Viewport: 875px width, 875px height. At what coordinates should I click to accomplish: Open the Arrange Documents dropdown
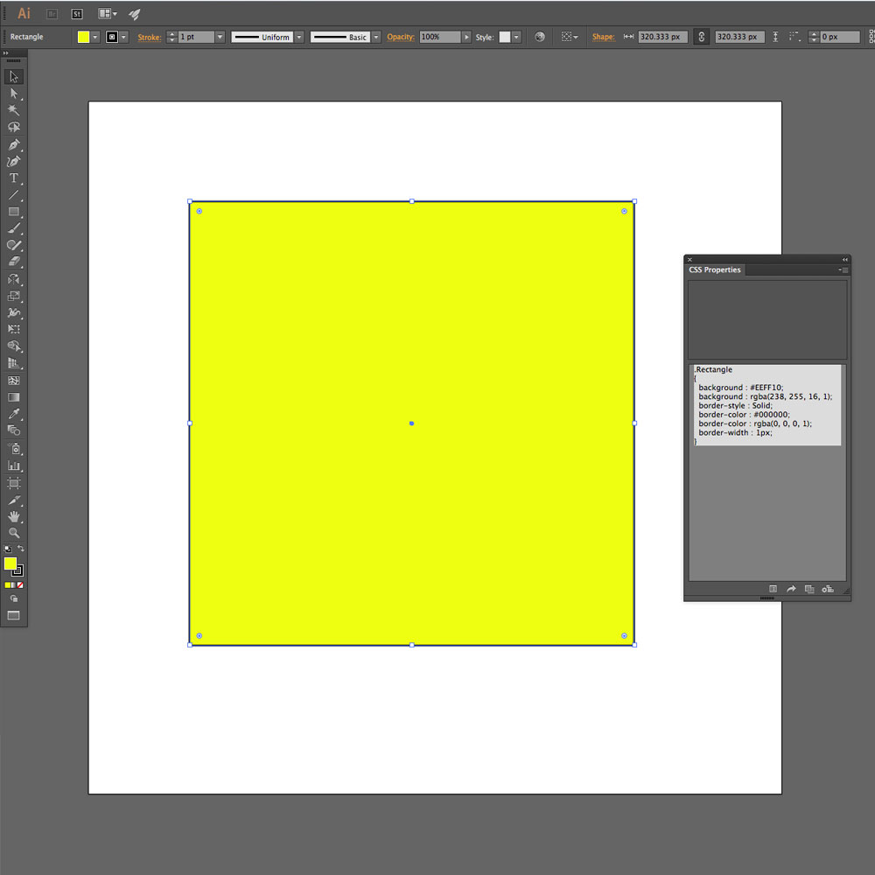pyautogui.click(x=107, y=13)
